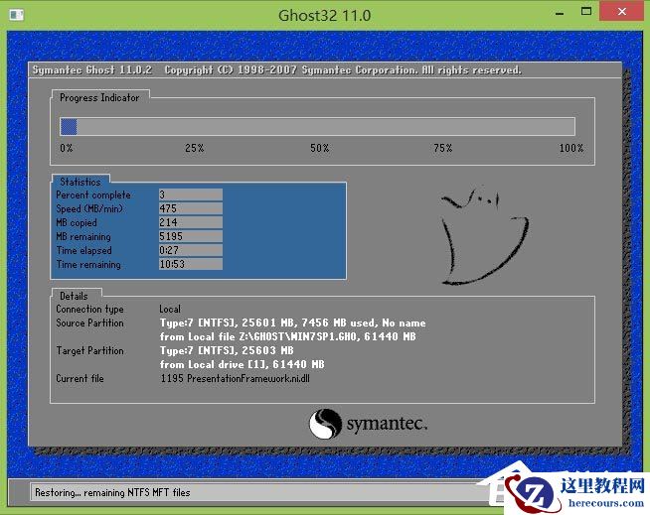The width and height of the screenshot is (650, 515).
Task: Click 'from Local drive [1], 61440 MB'
Action: pyautogui.click(x=243, y=364)
